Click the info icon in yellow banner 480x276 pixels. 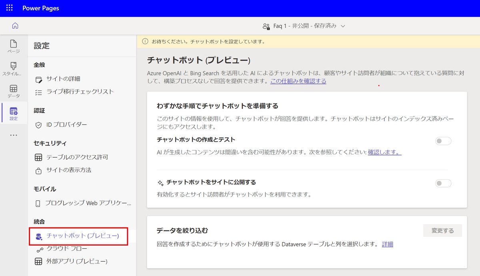pos(145,41)
